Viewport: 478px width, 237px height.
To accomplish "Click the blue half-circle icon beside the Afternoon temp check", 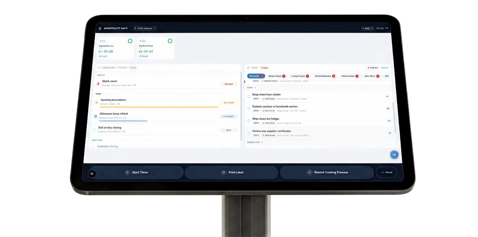I will click(95, 116).
